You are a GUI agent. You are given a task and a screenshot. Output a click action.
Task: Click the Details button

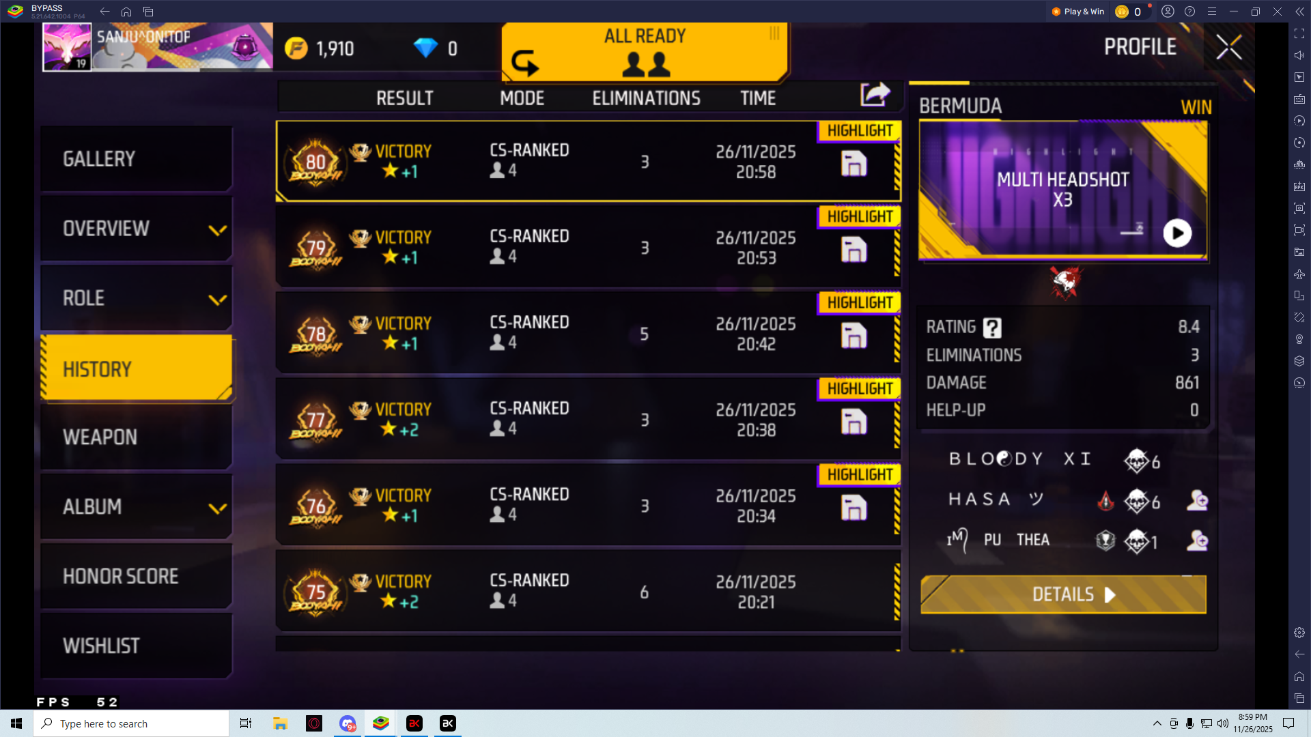[1063, 594]
